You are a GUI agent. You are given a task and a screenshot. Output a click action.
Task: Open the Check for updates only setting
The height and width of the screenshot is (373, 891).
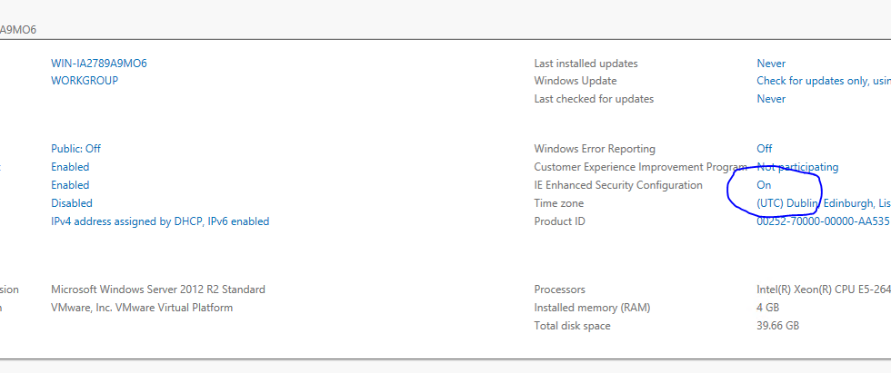pos(824,81)
